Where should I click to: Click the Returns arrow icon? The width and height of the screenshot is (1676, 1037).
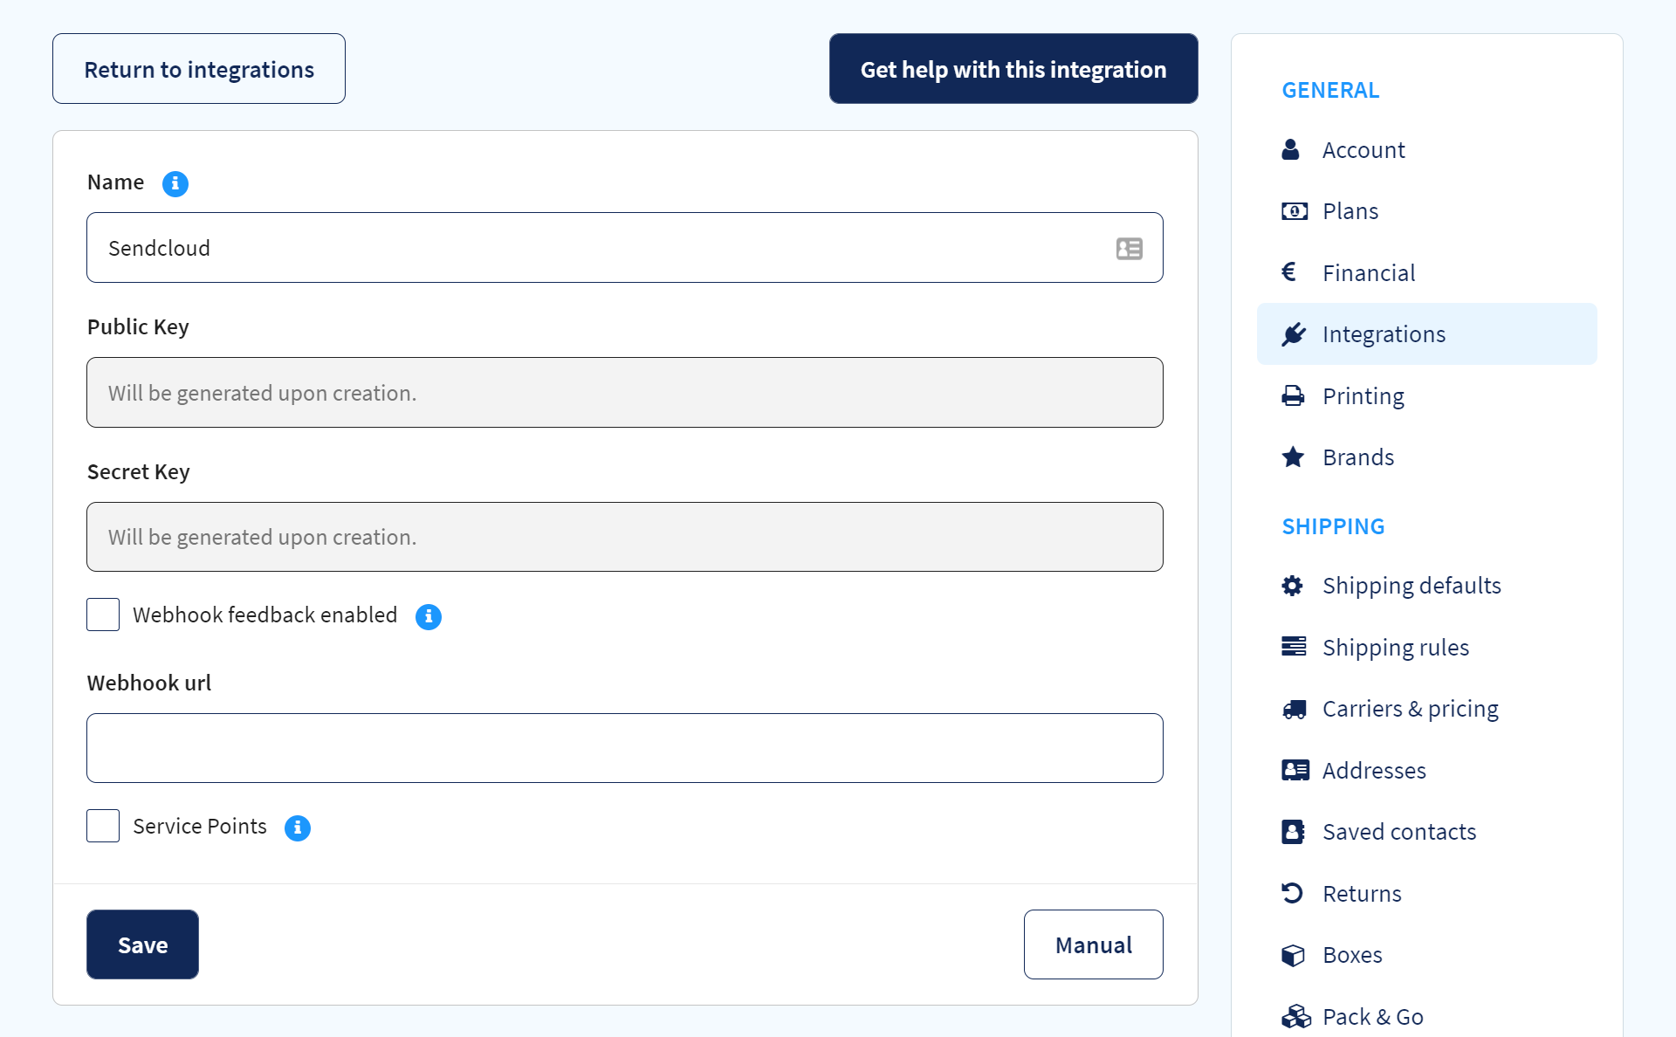click(1292, 893)
